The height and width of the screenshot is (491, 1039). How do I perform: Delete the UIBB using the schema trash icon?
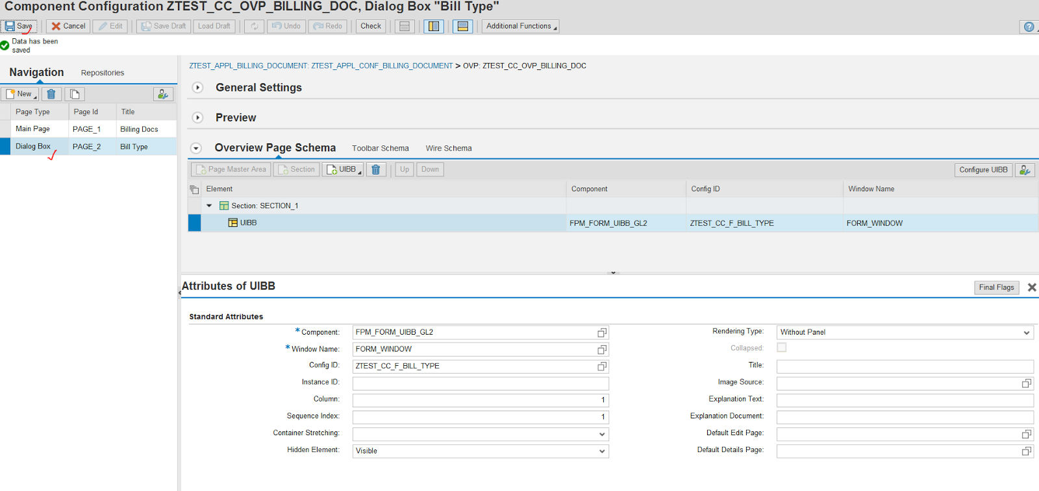pos(376,169)
